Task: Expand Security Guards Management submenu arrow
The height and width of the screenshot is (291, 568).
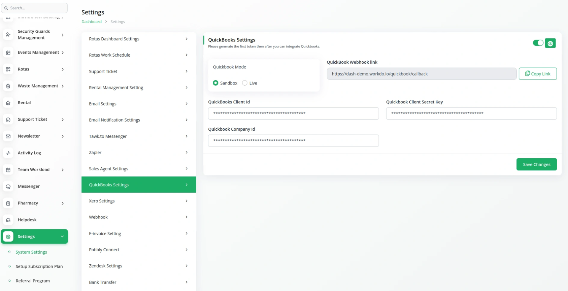Action: click(x=63, y=35)
